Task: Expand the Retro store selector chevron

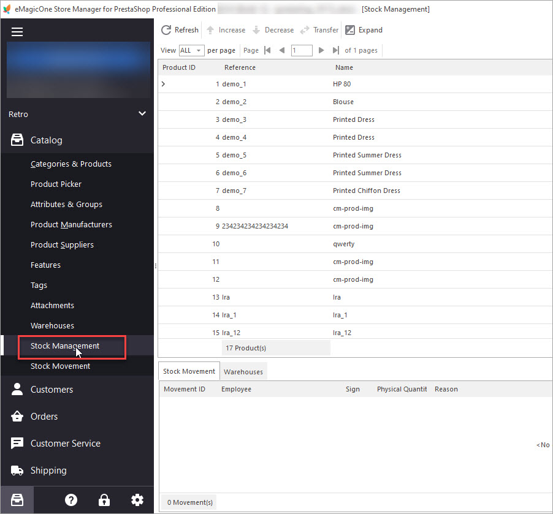Action: click(x=142, y=113)
